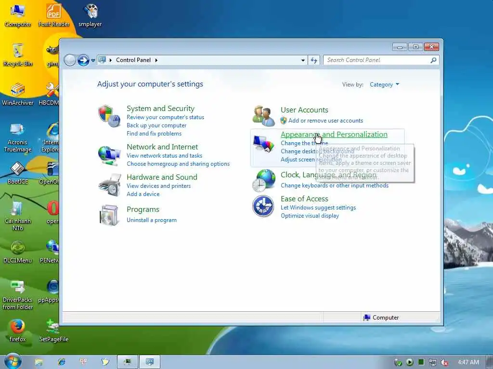Click Review your computer's status
Screen dimensions: 493x369
(166, 117)
